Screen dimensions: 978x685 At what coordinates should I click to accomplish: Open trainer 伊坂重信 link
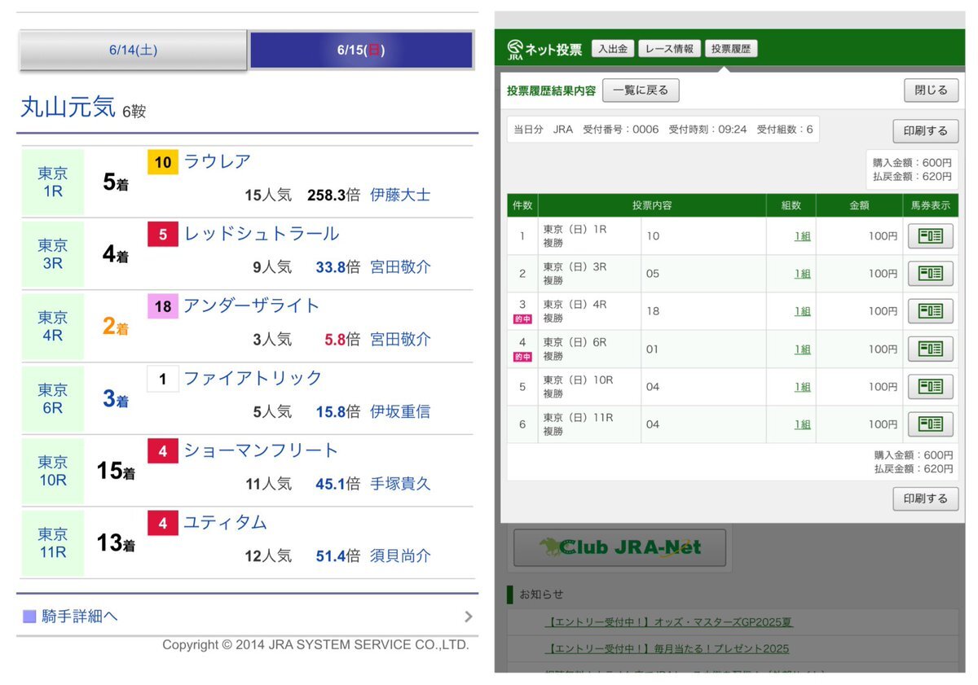click(400, 412)
